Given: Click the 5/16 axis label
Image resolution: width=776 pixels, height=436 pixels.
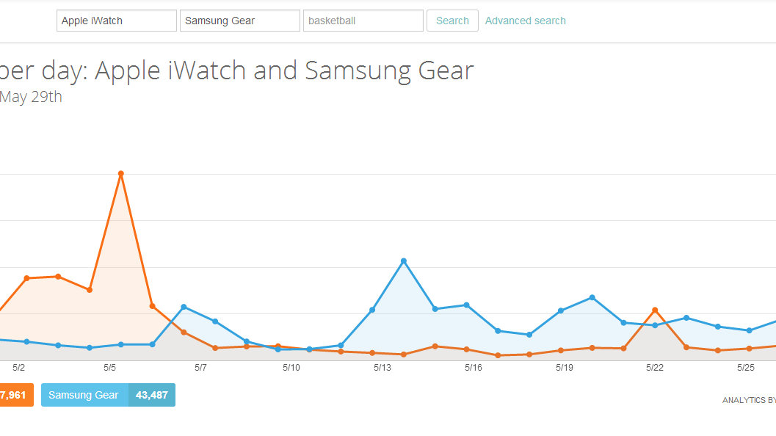Looking at the screenshot, I should tap(473, 367).
